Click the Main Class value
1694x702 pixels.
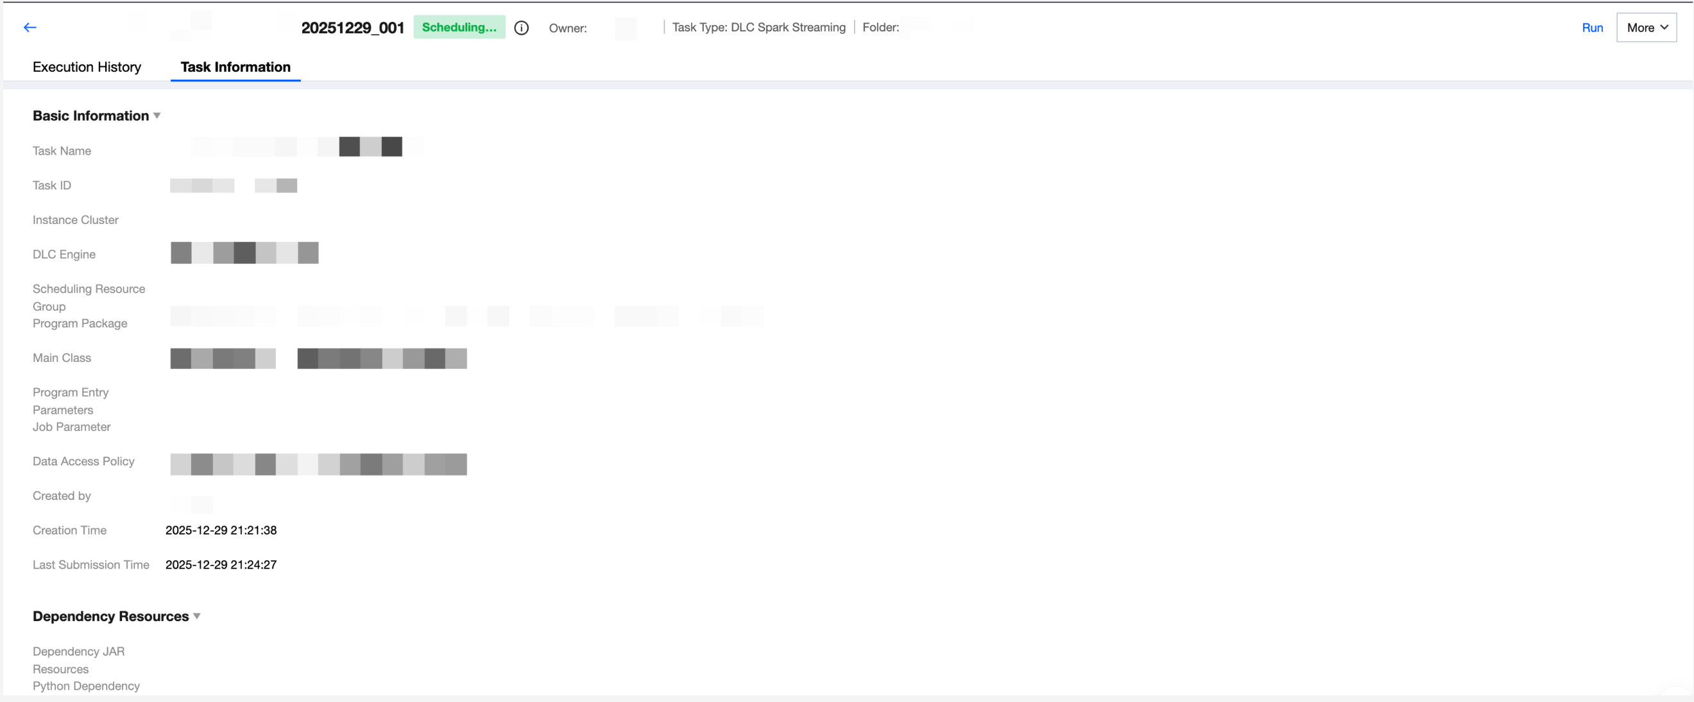coord(318,359)
